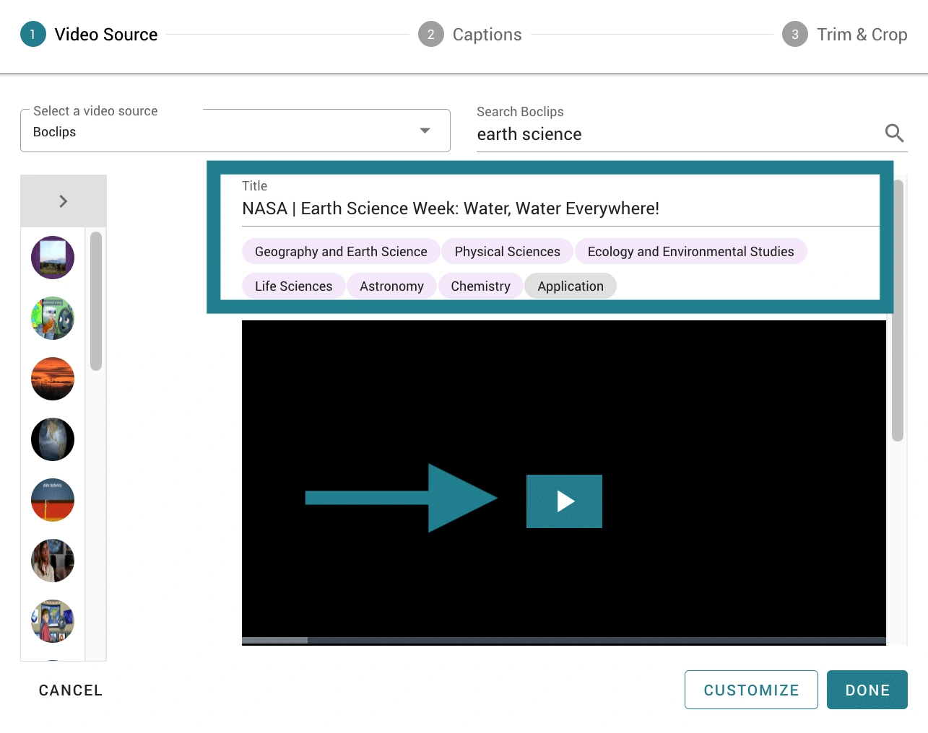Choose the blue and red diagram thumbnail

click(53, 500)
